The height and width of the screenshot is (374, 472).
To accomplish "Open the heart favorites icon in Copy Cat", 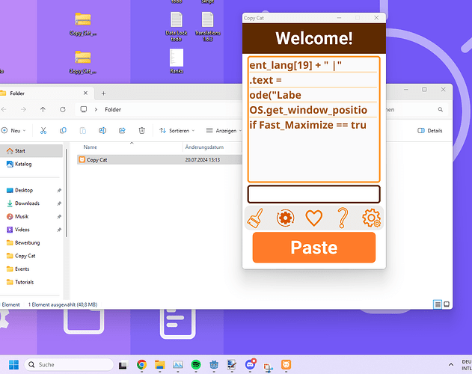I will pyautogui.click(x=314, y=218).
